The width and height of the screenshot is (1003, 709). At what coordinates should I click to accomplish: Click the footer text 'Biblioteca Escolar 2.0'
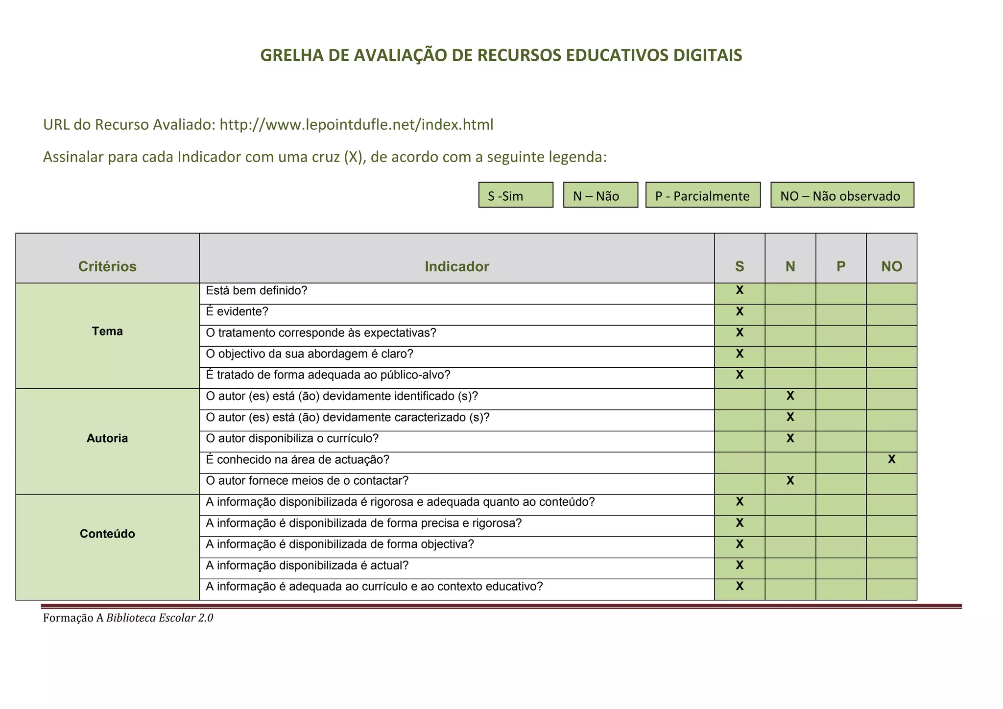pyautogui.click(x=160, y=618)
